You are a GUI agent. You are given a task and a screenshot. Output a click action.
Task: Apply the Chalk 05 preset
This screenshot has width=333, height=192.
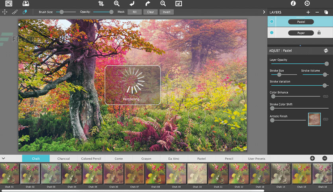tap(92, 173)
